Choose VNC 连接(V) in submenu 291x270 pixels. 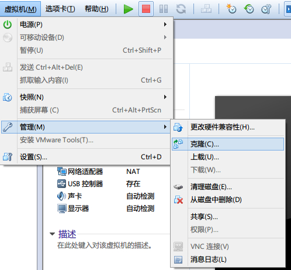(x=228, y=247)
